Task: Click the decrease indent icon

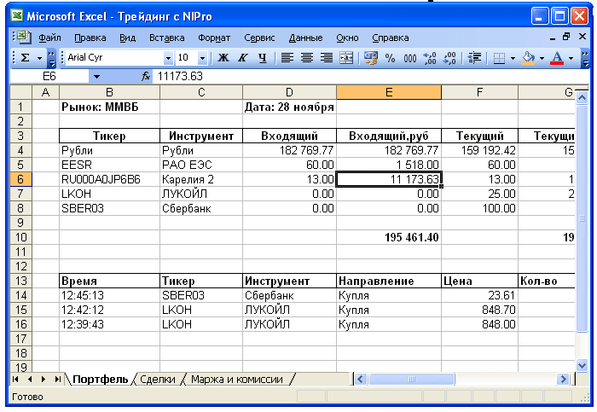Action: click(x=474, y=58)
